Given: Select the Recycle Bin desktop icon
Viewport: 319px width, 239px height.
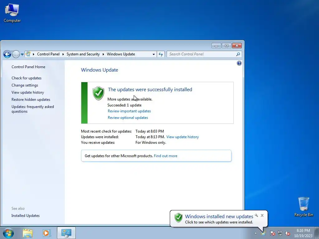Looking at the screenshot, I should [x=303, y=207].
